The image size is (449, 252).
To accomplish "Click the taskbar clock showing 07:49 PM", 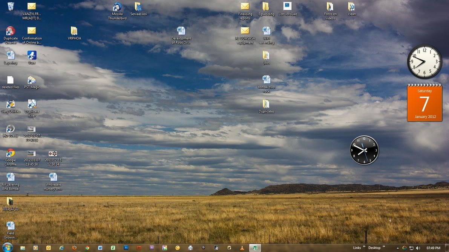I will coord(433,248).
